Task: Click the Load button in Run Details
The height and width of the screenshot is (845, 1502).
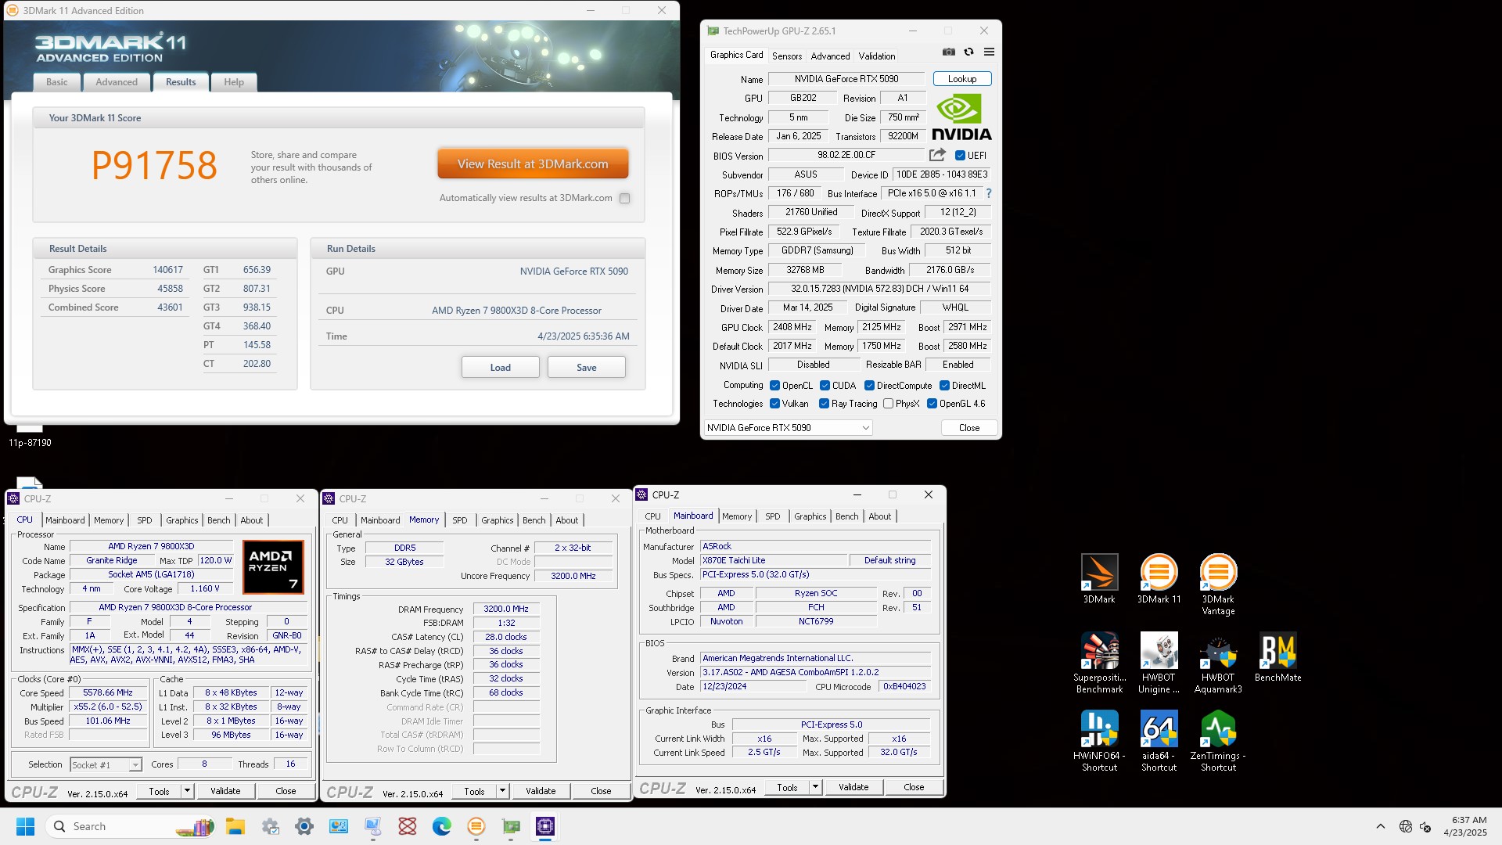Action: [501, 368]
